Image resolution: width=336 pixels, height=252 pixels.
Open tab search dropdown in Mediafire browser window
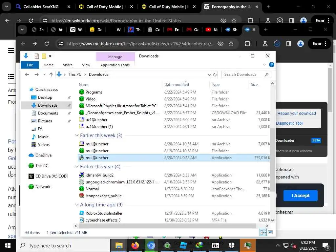[x=22, y=30]
